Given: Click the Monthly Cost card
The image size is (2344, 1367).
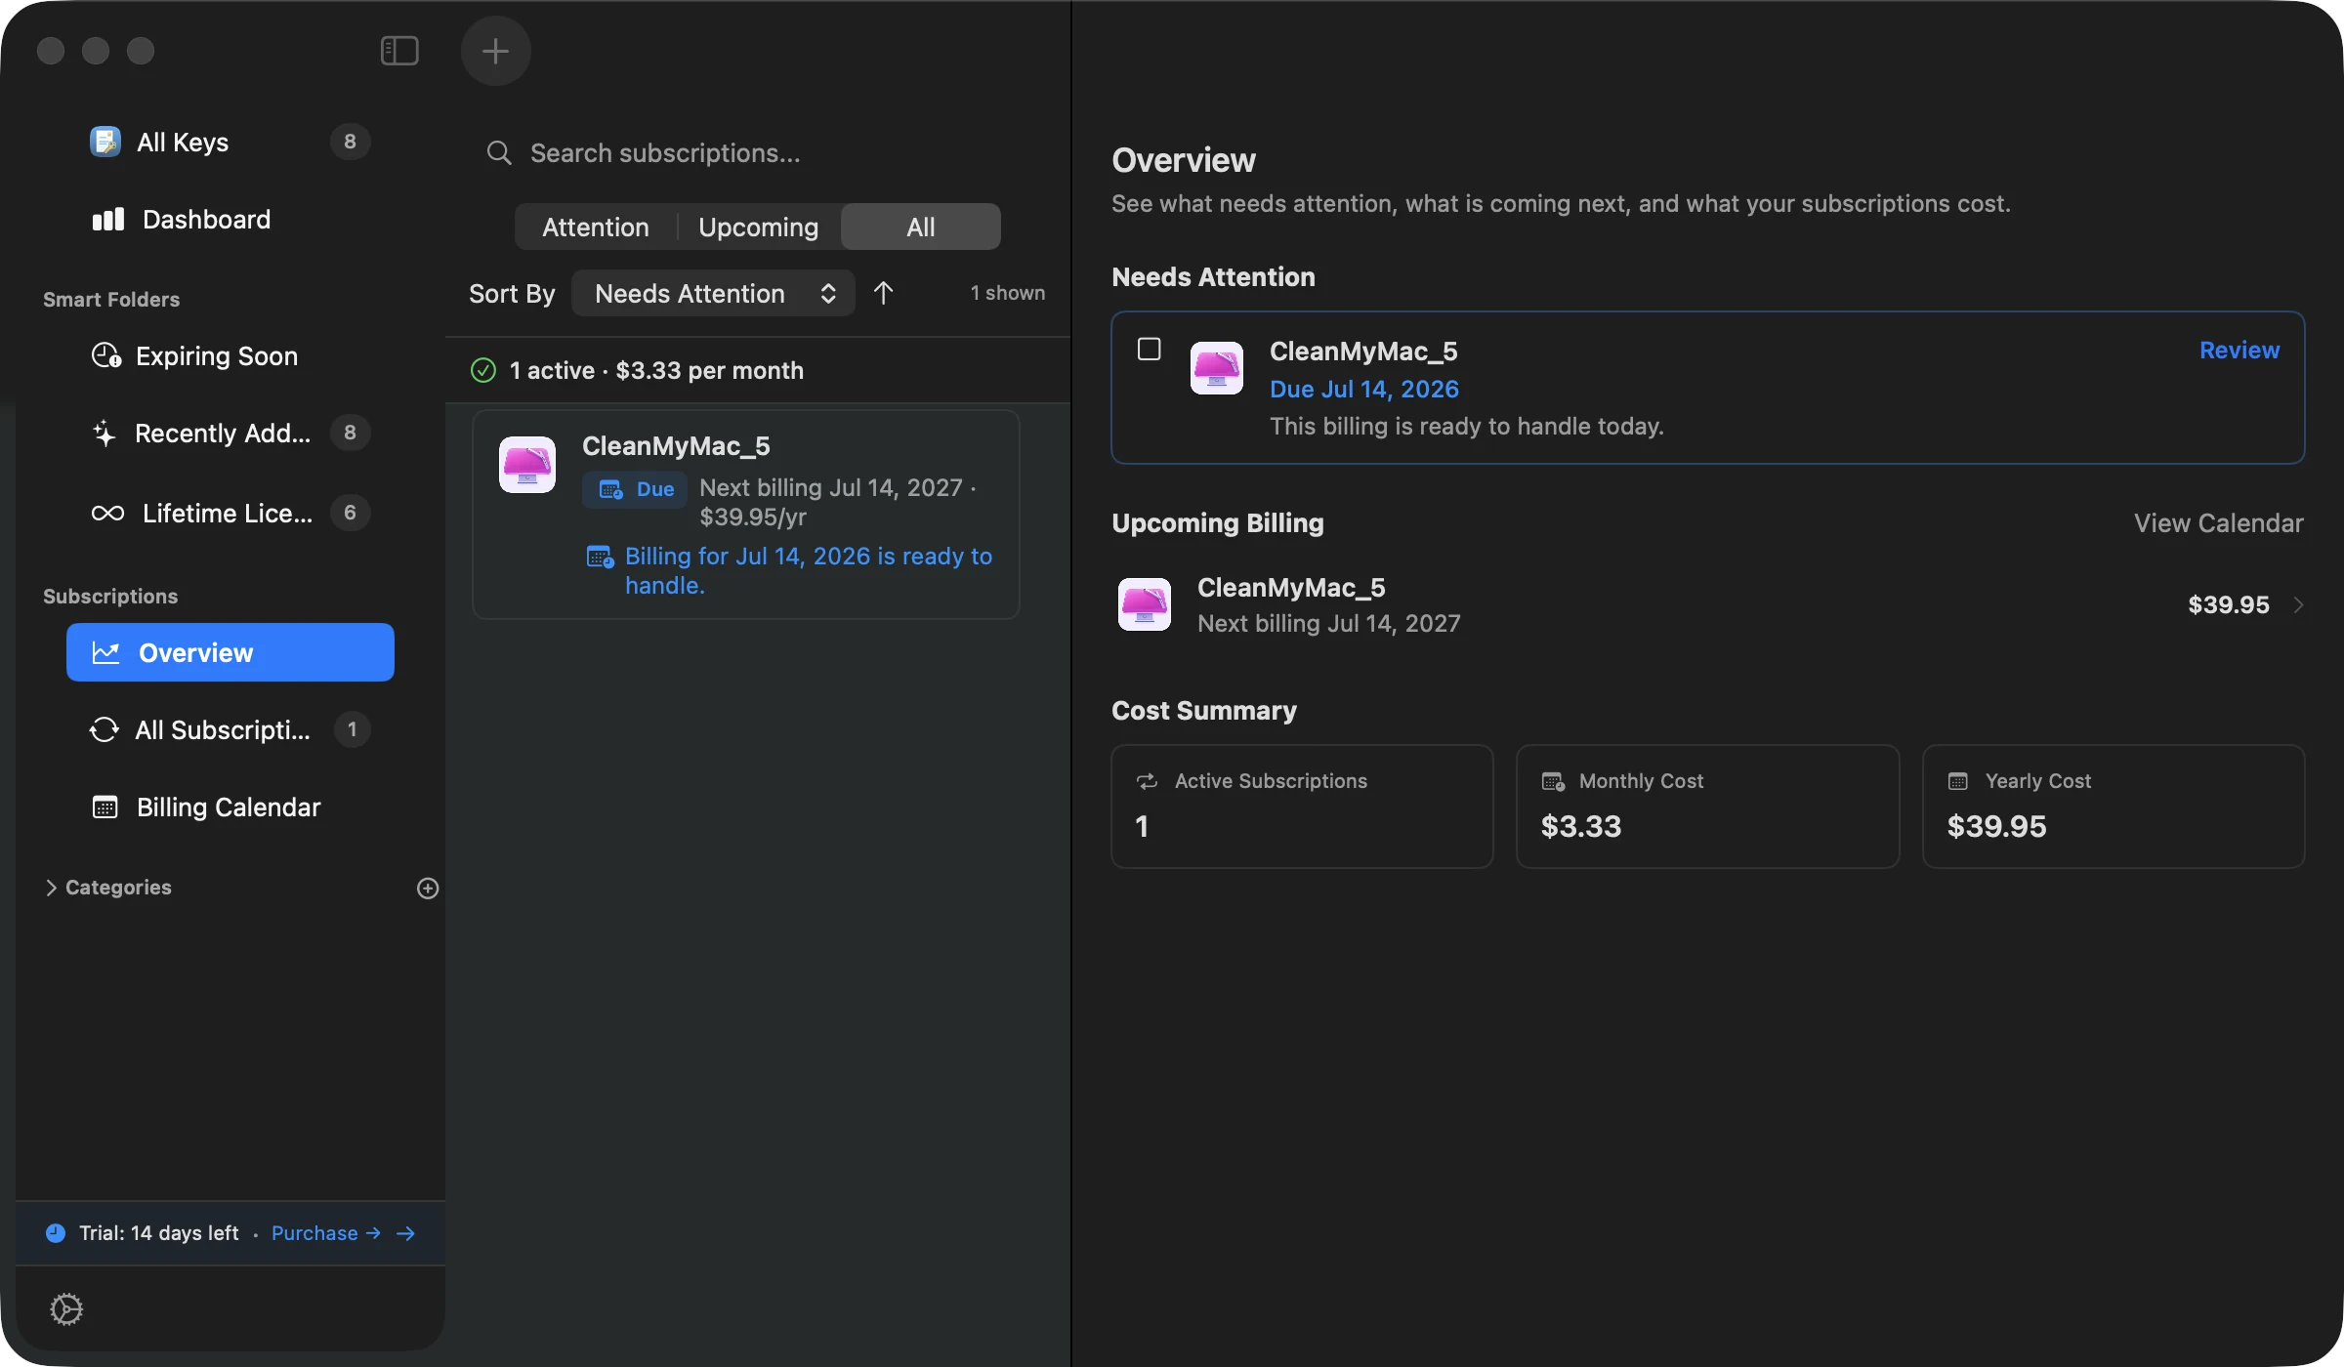Looking at the screenshot, I should (x=1707, y=807).
